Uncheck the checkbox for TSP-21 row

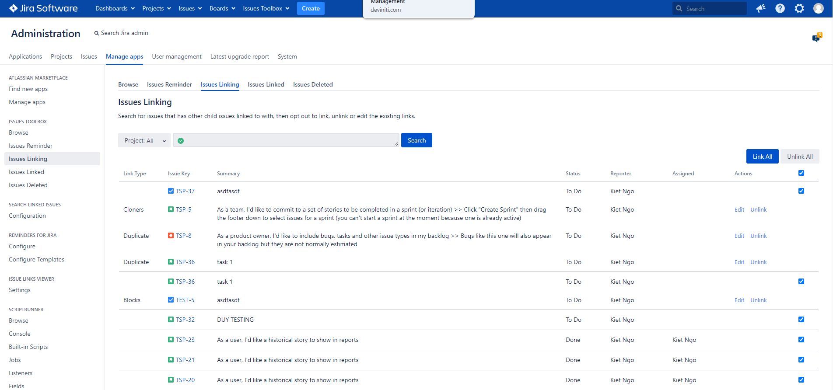point(801,360)
